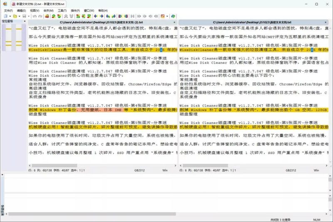Open the 合并(M) menu
This screenshot has height=222, width=333.
48,10
